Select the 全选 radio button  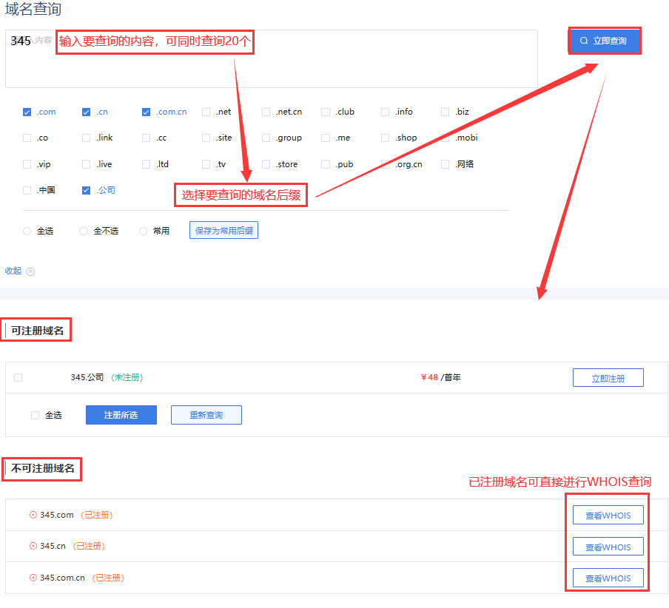point(27,232)
